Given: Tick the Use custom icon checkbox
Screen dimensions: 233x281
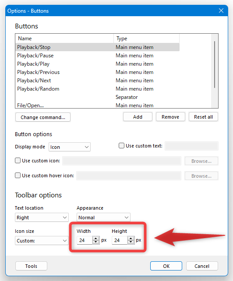Looking at the screenshot, I should 18,160.
